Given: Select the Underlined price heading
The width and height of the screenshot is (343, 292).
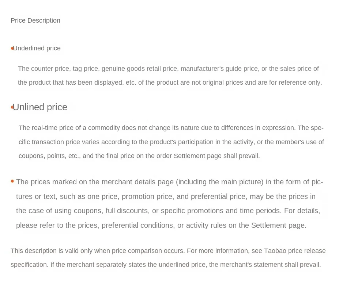Looking at the screenshot, I should (x=37, y=48).
